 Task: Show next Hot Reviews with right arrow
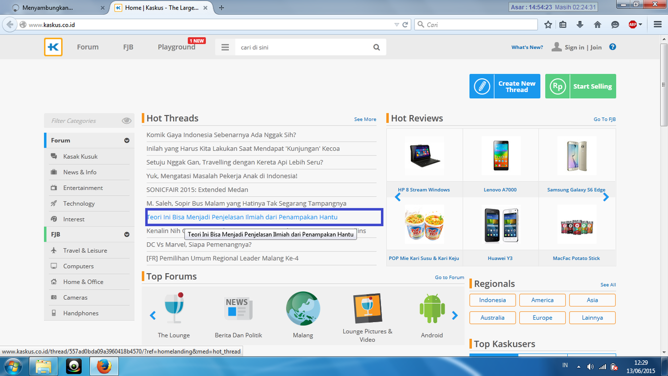606,197
